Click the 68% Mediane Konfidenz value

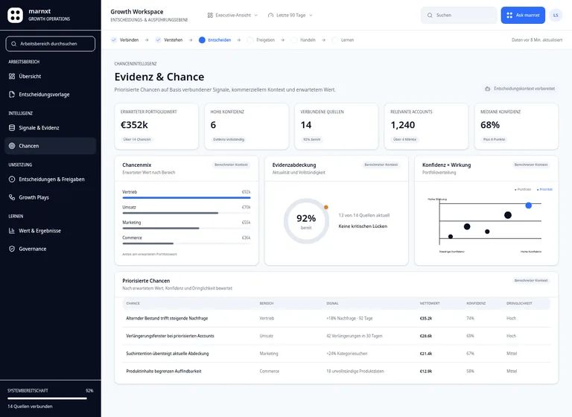(x=490, y=125)
